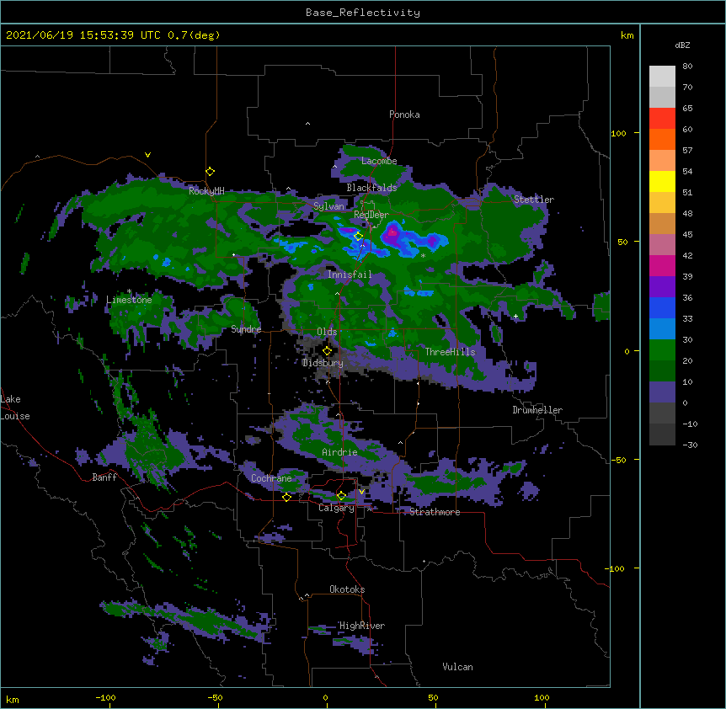Click the Sundre city label

pyautogui.click(x=246, y=329)
